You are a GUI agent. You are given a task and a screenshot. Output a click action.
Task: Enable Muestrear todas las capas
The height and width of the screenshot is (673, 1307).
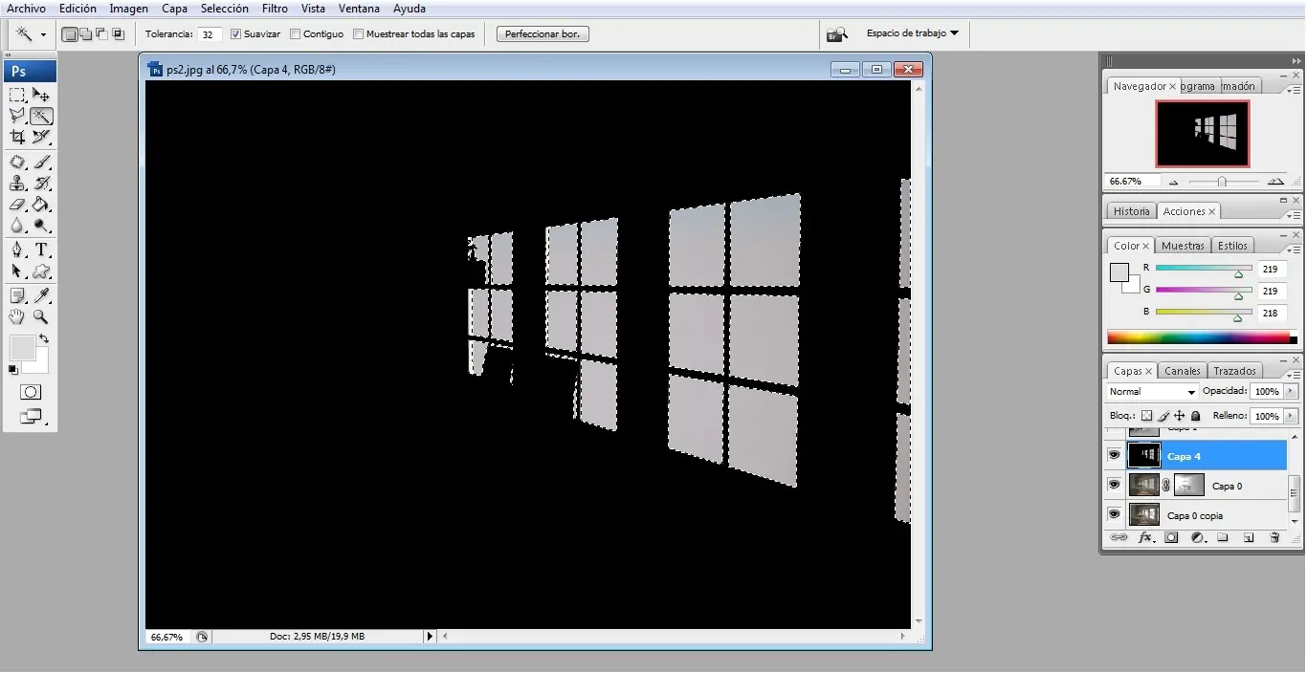pos(359,34)
